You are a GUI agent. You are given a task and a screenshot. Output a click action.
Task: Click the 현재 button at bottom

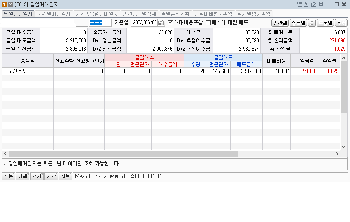[37, 176]
